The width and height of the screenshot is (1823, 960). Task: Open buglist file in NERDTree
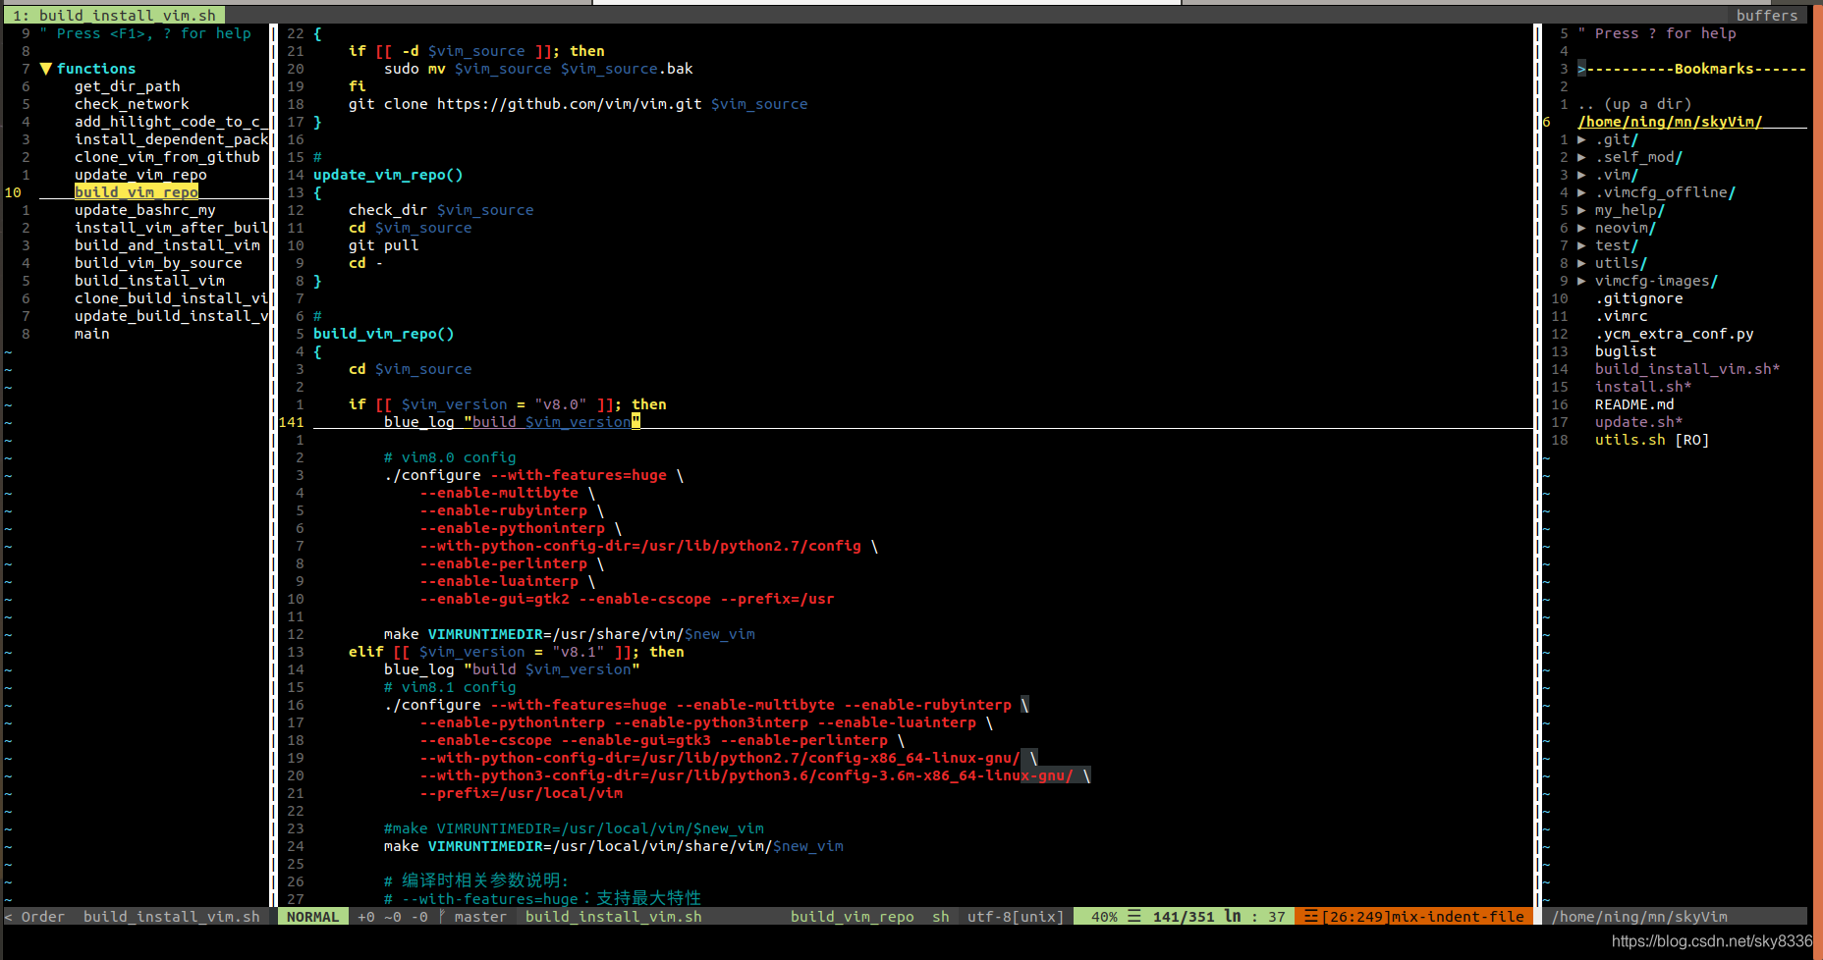coord(1626,351)
